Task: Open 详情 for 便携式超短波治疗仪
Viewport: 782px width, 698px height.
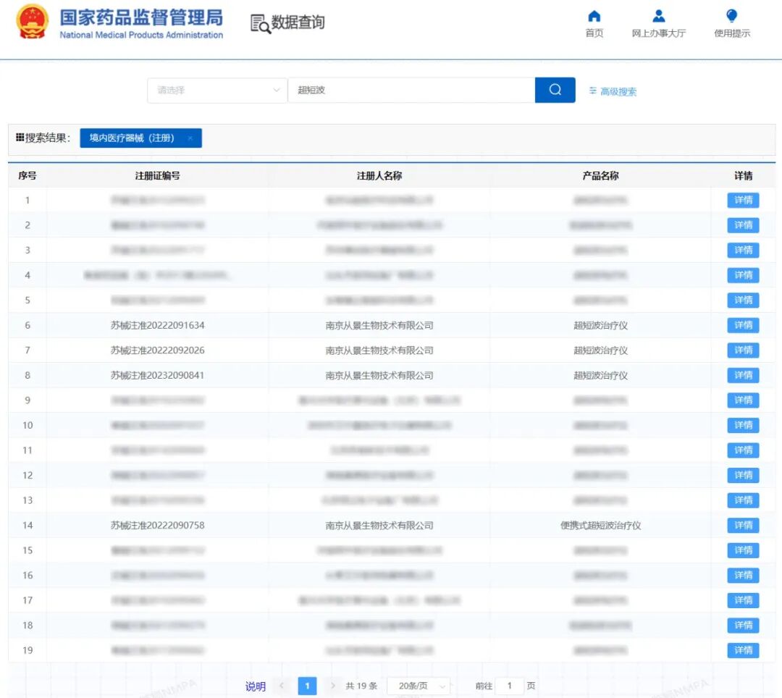Action: (x=743, y=525)
